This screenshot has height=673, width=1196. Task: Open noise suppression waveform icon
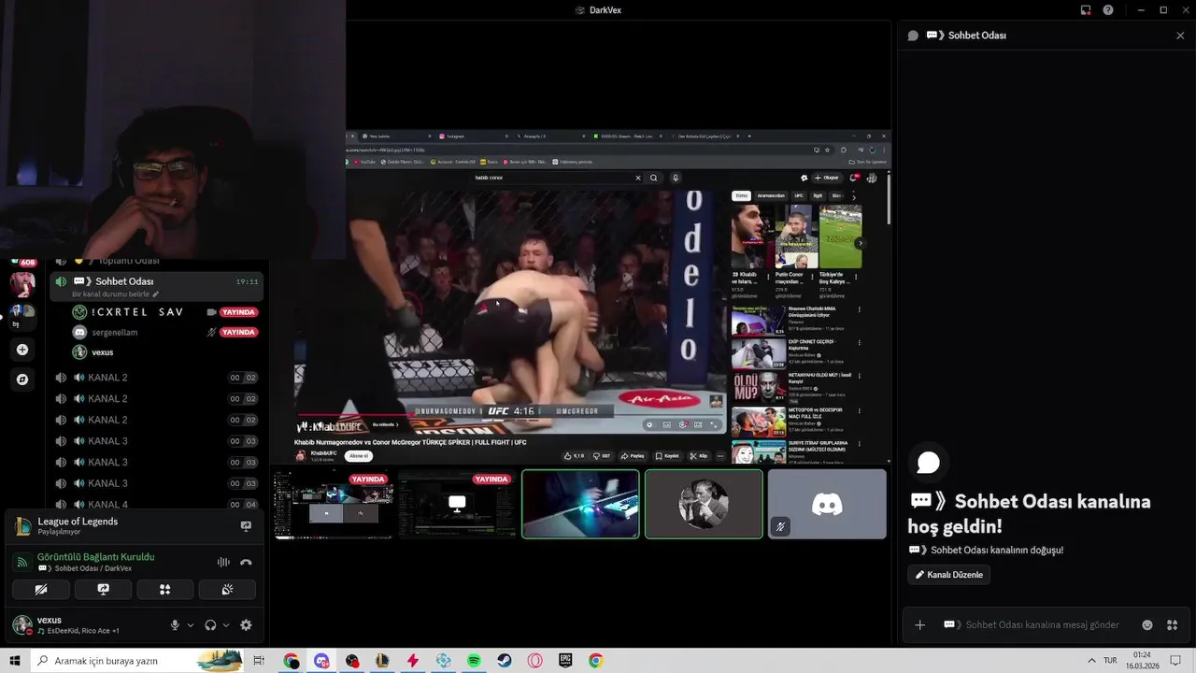[223, 562]
